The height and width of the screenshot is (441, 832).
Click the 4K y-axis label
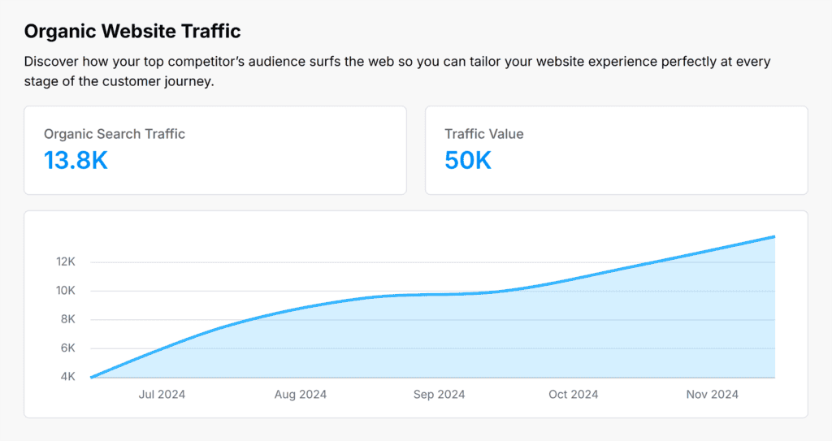[x=67, y=377]
